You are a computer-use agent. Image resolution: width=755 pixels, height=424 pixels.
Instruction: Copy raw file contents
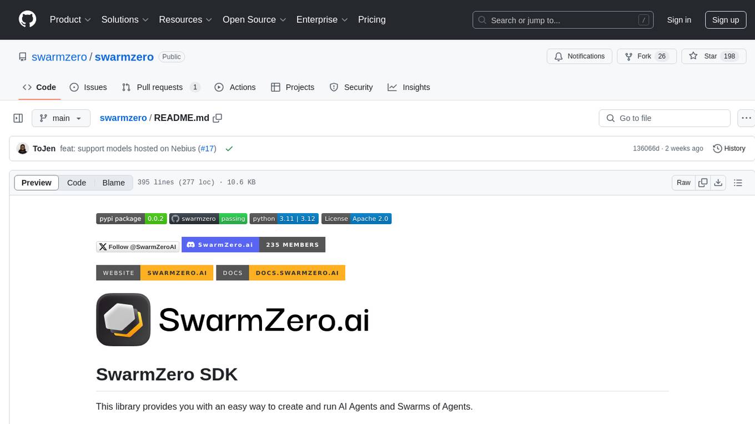point(703,183)
